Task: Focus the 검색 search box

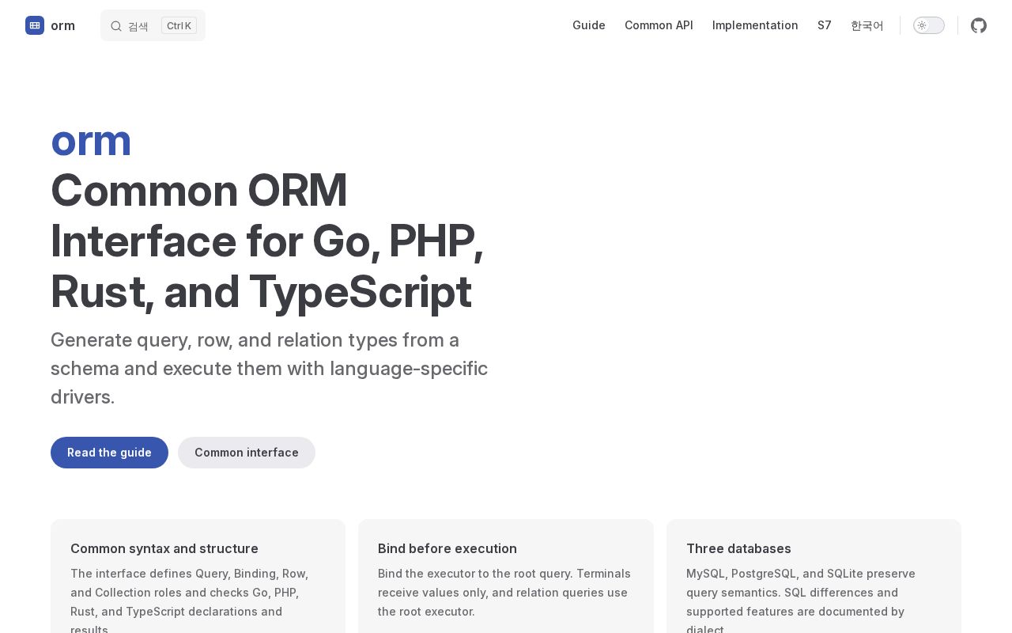Action: pyautogui.click(x=153, y=25)
